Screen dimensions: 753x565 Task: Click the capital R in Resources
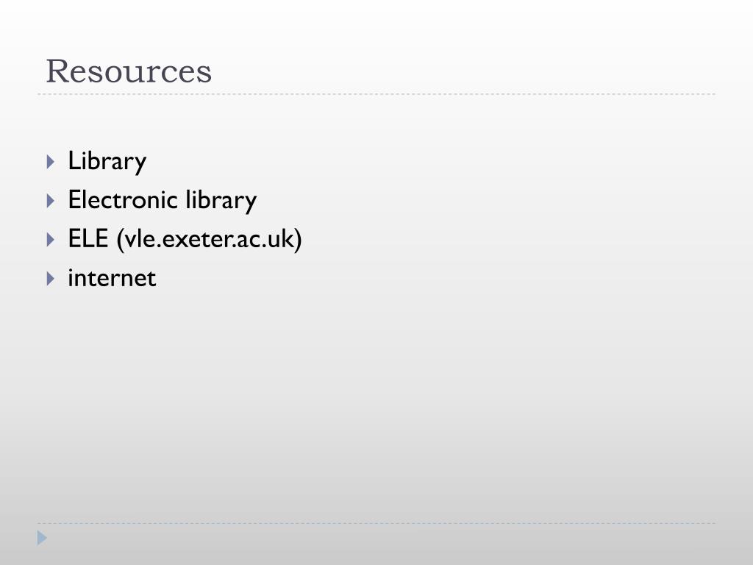coord(57,71)
